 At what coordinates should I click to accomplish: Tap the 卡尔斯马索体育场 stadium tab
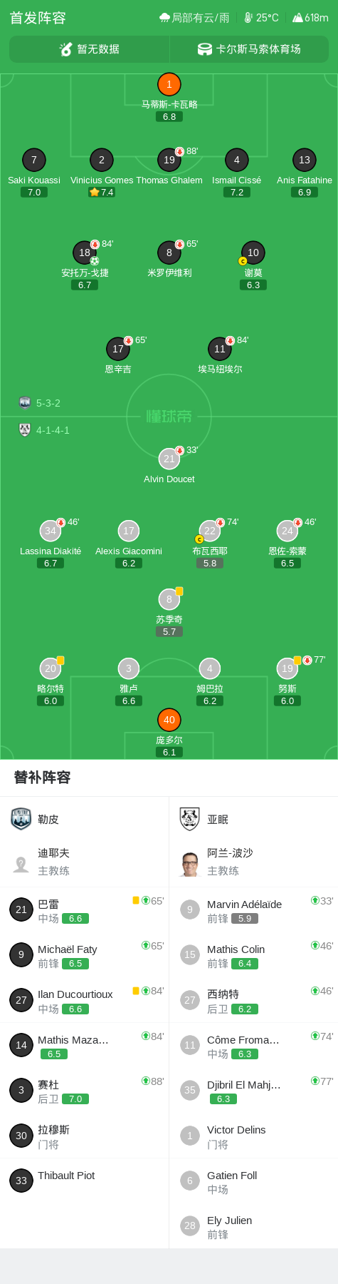249,49
